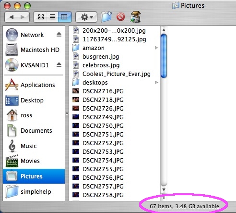This screenshot has width=236, height=213.
Task: Click the Pictures title folder icon
Action: 176,6
